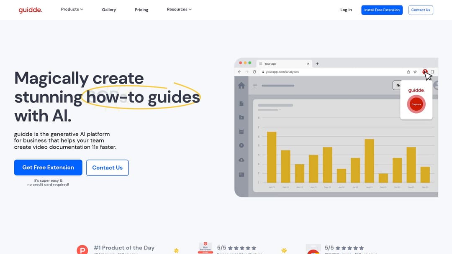Image resolution: width=452 pixels, height=254 pixels.
Task: Click the guidde logo in the header
Action: point(30,10)
